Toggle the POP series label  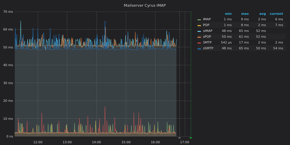tap(206, 25)
